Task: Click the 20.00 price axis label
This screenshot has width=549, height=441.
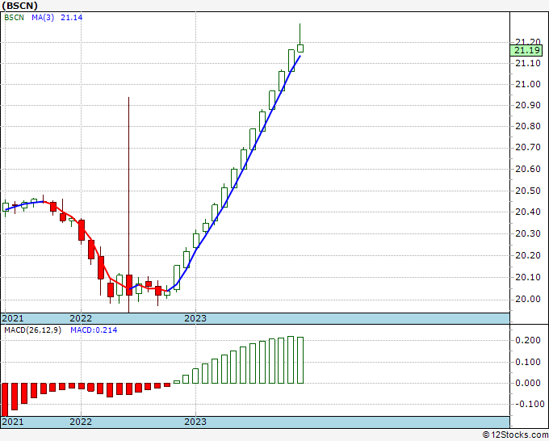Action: click(528, 299)
